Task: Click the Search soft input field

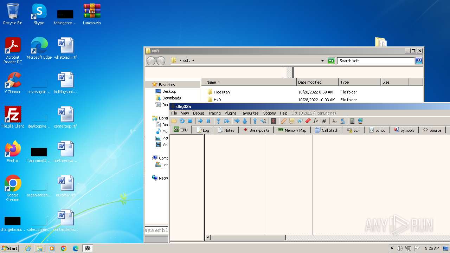Action: point(376,61)
